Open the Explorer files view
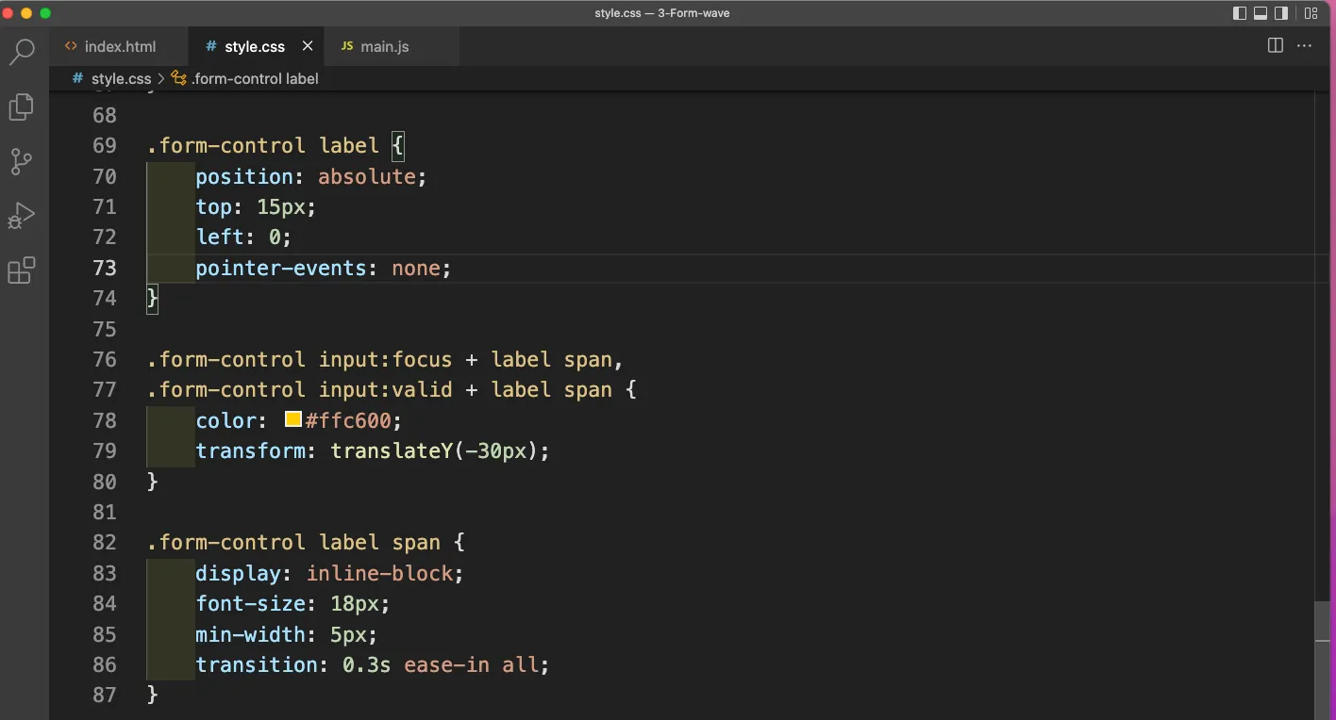 click(22, 106)
